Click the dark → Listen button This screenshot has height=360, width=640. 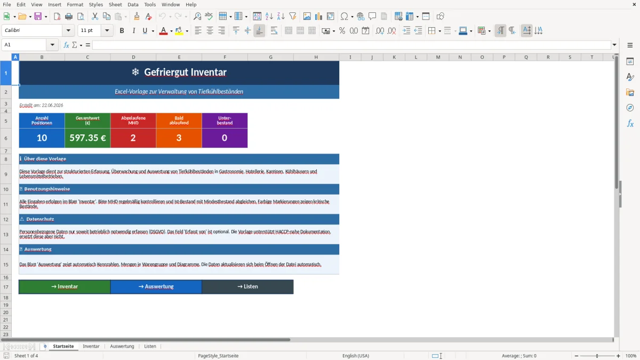[x=248, y=287]
